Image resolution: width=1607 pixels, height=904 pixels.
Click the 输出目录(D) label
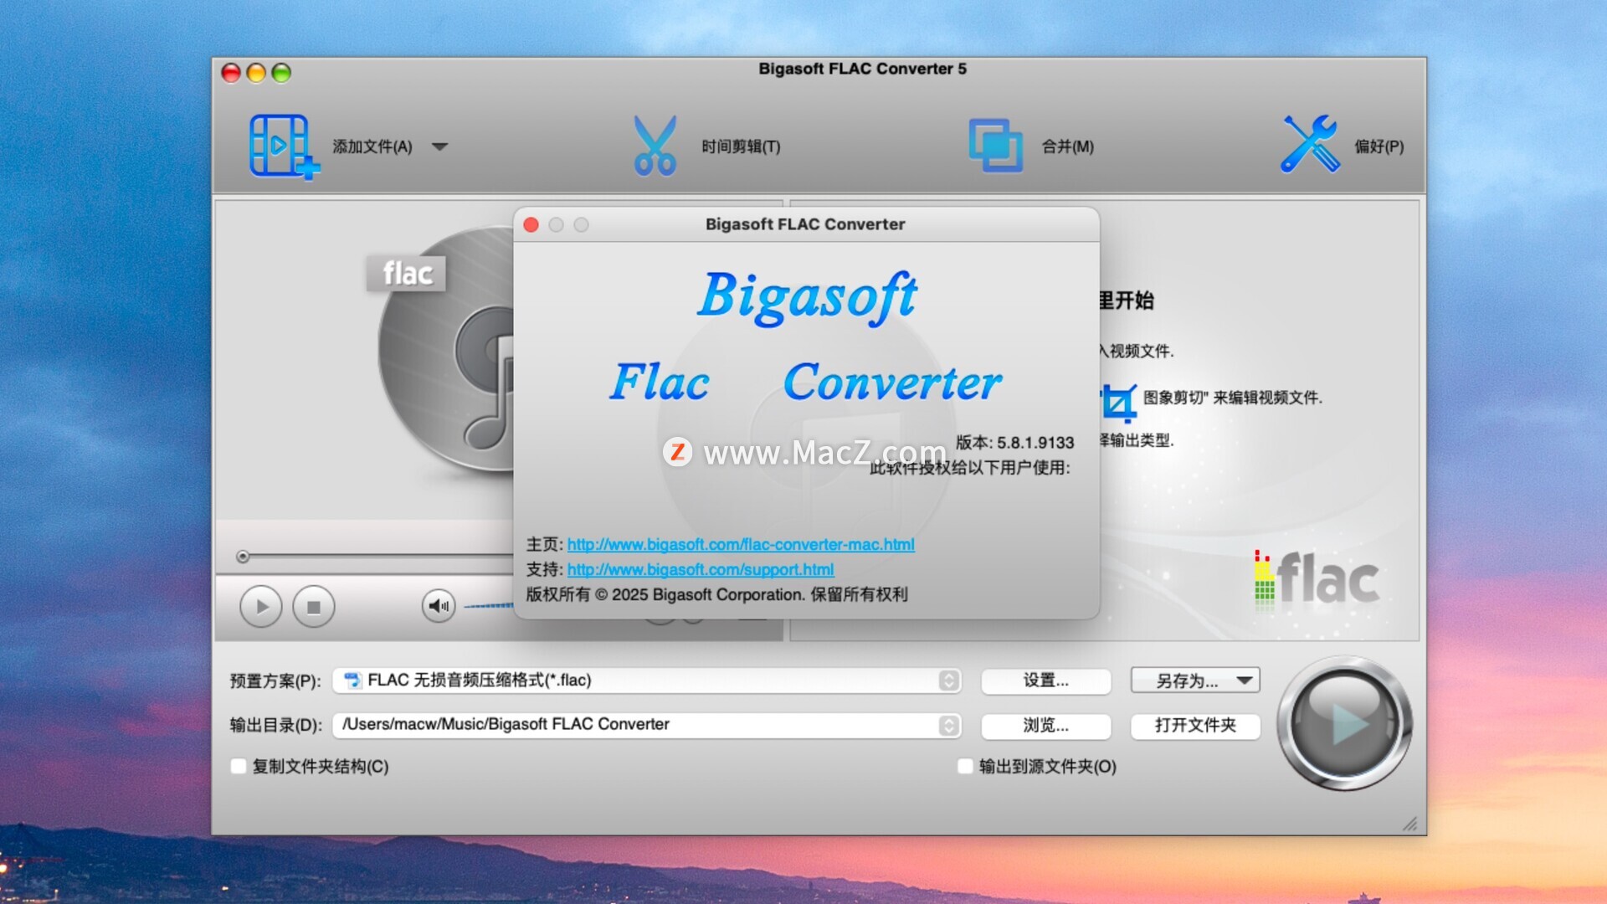pyautogui.click(x=276, y=725)
